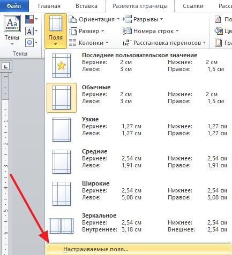Expand theme colors dropdown arrow
The width and height of the screenshot is (232, 255).
[x=36, y=19]
